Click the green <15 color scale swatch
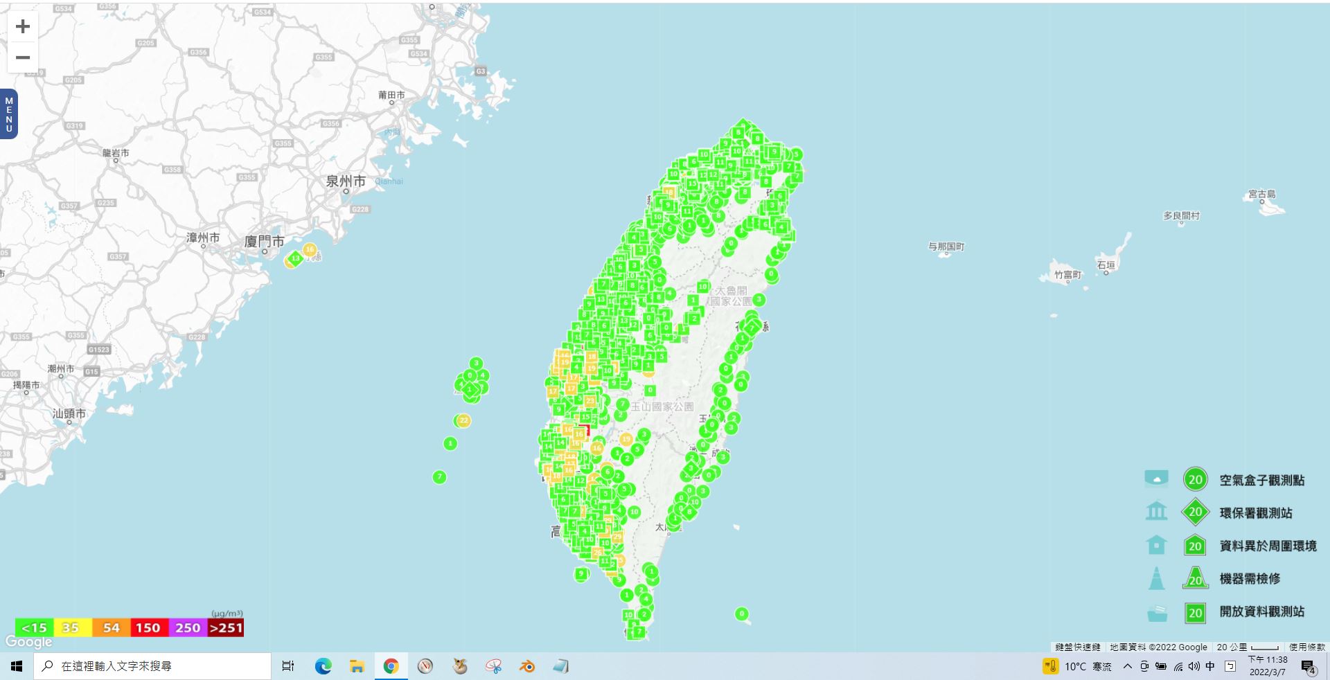Viewport: 1330px width, 680px height. point(34,628)
